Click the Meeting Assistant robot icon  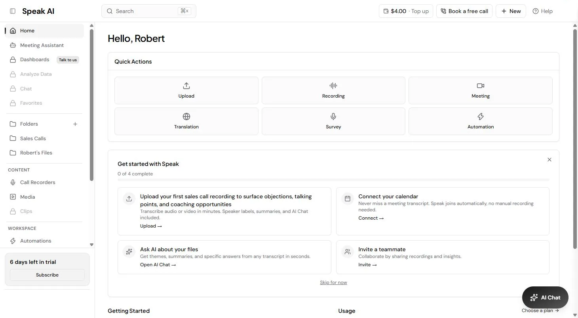coord(13,45)
